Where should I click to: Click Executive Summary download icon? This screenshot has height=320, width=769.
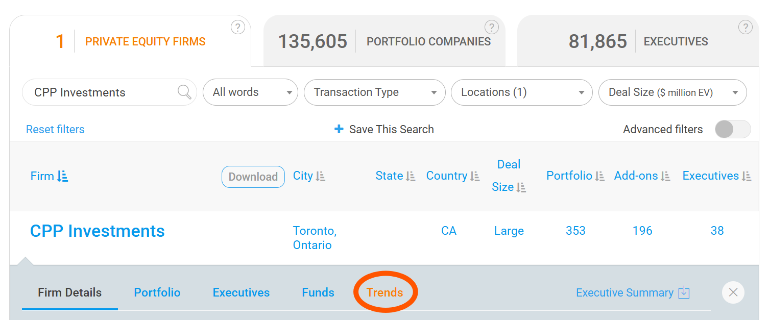coord(684,292)
